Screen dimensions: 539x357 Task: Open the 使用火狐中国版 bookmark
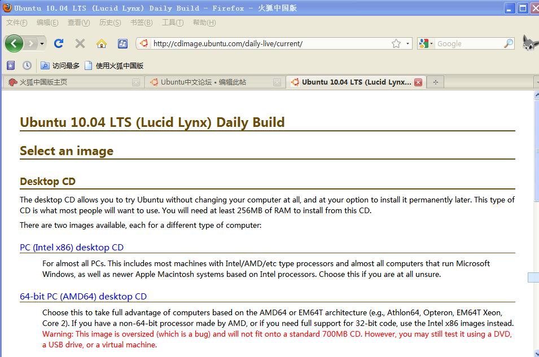pos(114,65)
